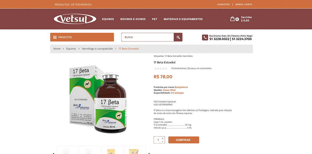Viewport: 312px width, 154px height.
Task: Open Materiais e Equipamentos menu
Action: [183, 19]
